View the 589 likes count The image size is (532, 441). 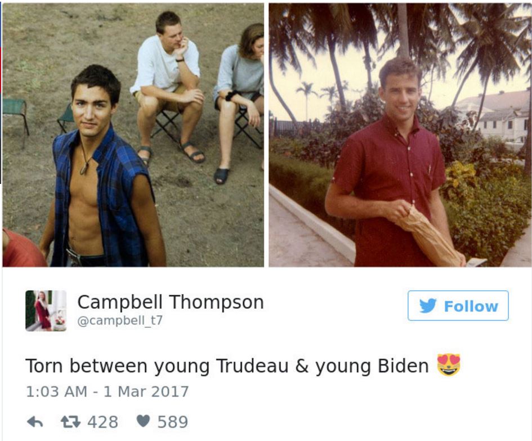[x=173, y=422]
